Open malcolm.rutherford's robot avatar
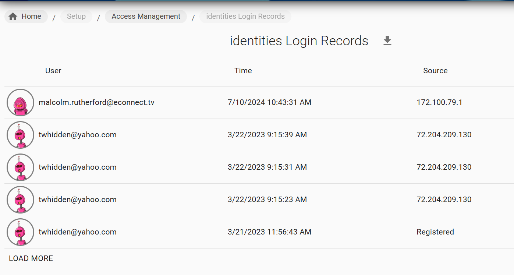This screenshot has height=275, width=514. [20, 102]
